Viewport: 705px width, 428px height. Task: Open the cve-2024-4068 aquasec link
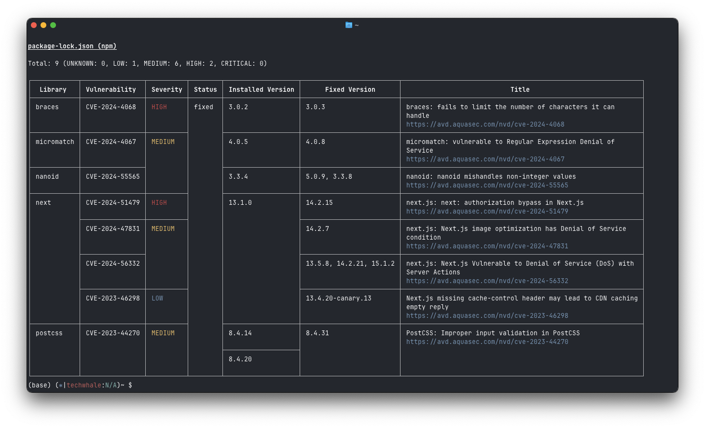tap(485, 125)
